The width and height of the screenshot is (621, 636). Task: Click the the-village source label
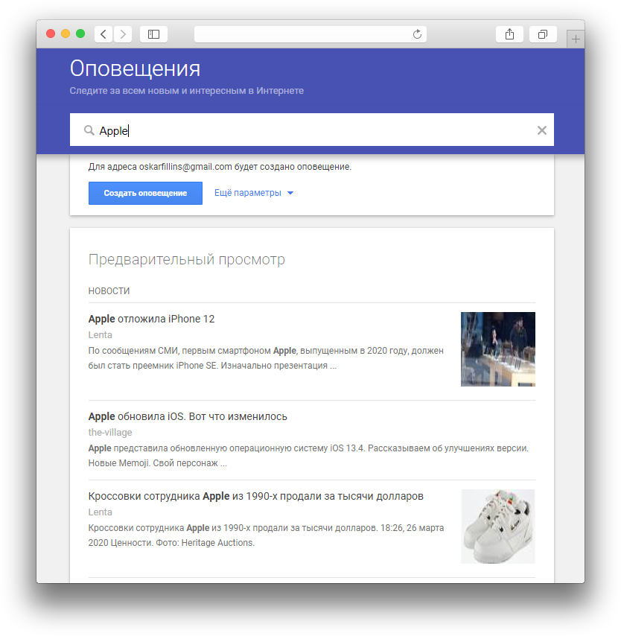click(x=110, y=433)
